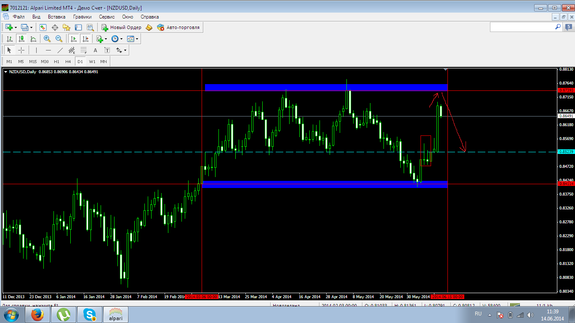Zoom out of the chart
The height and width of the screenshot is (323, 575).
click(59, 39)
